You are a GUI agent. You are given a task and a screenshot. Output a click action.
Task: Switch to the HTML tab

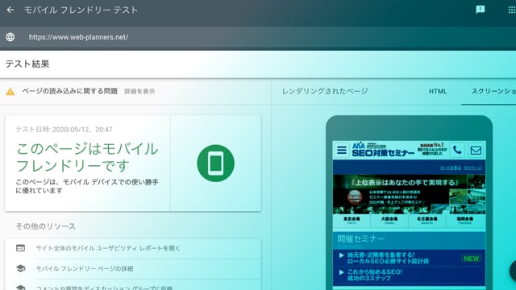tap(438, 91)
